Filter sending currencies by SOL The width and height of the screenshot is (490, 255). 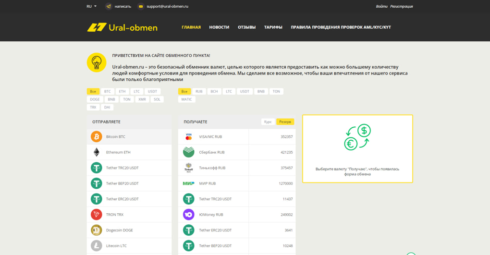[157, 99]
